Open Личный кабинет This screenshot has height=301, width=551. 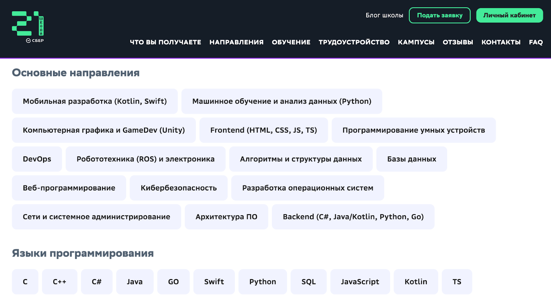pyautogui.click(x=509, y=15)
